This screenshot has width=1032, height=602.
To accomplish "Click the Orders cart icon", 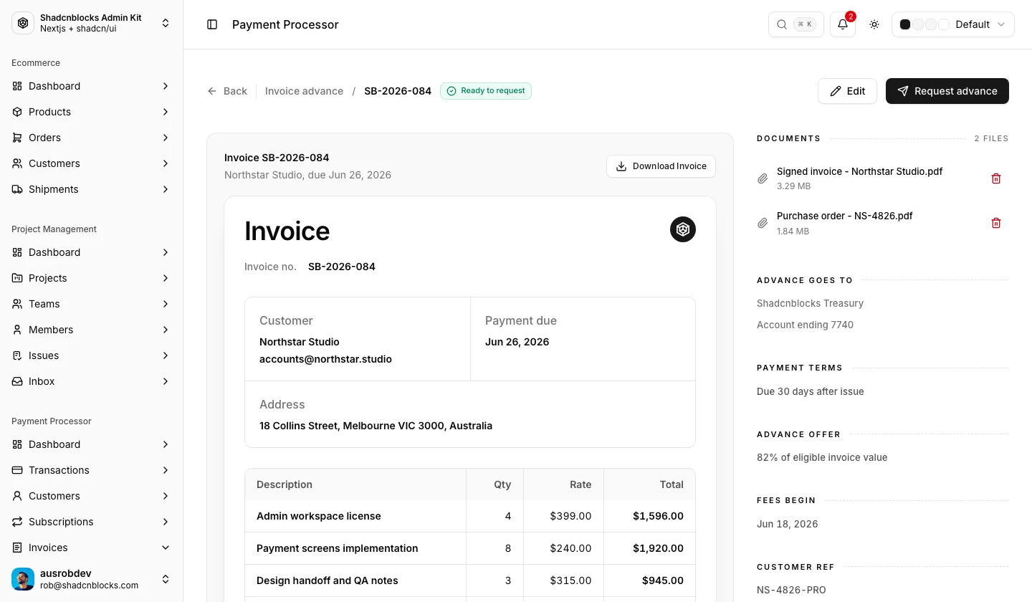I will pos(17,138).
